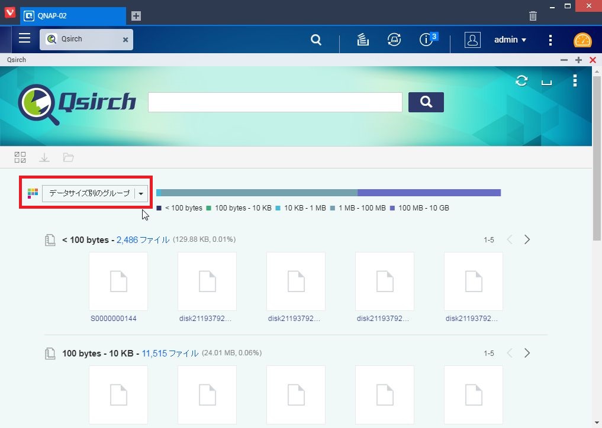602x428 pixels.
Task: Click the 100 MB - 10 GB bar segment
Action: [429, 193]
